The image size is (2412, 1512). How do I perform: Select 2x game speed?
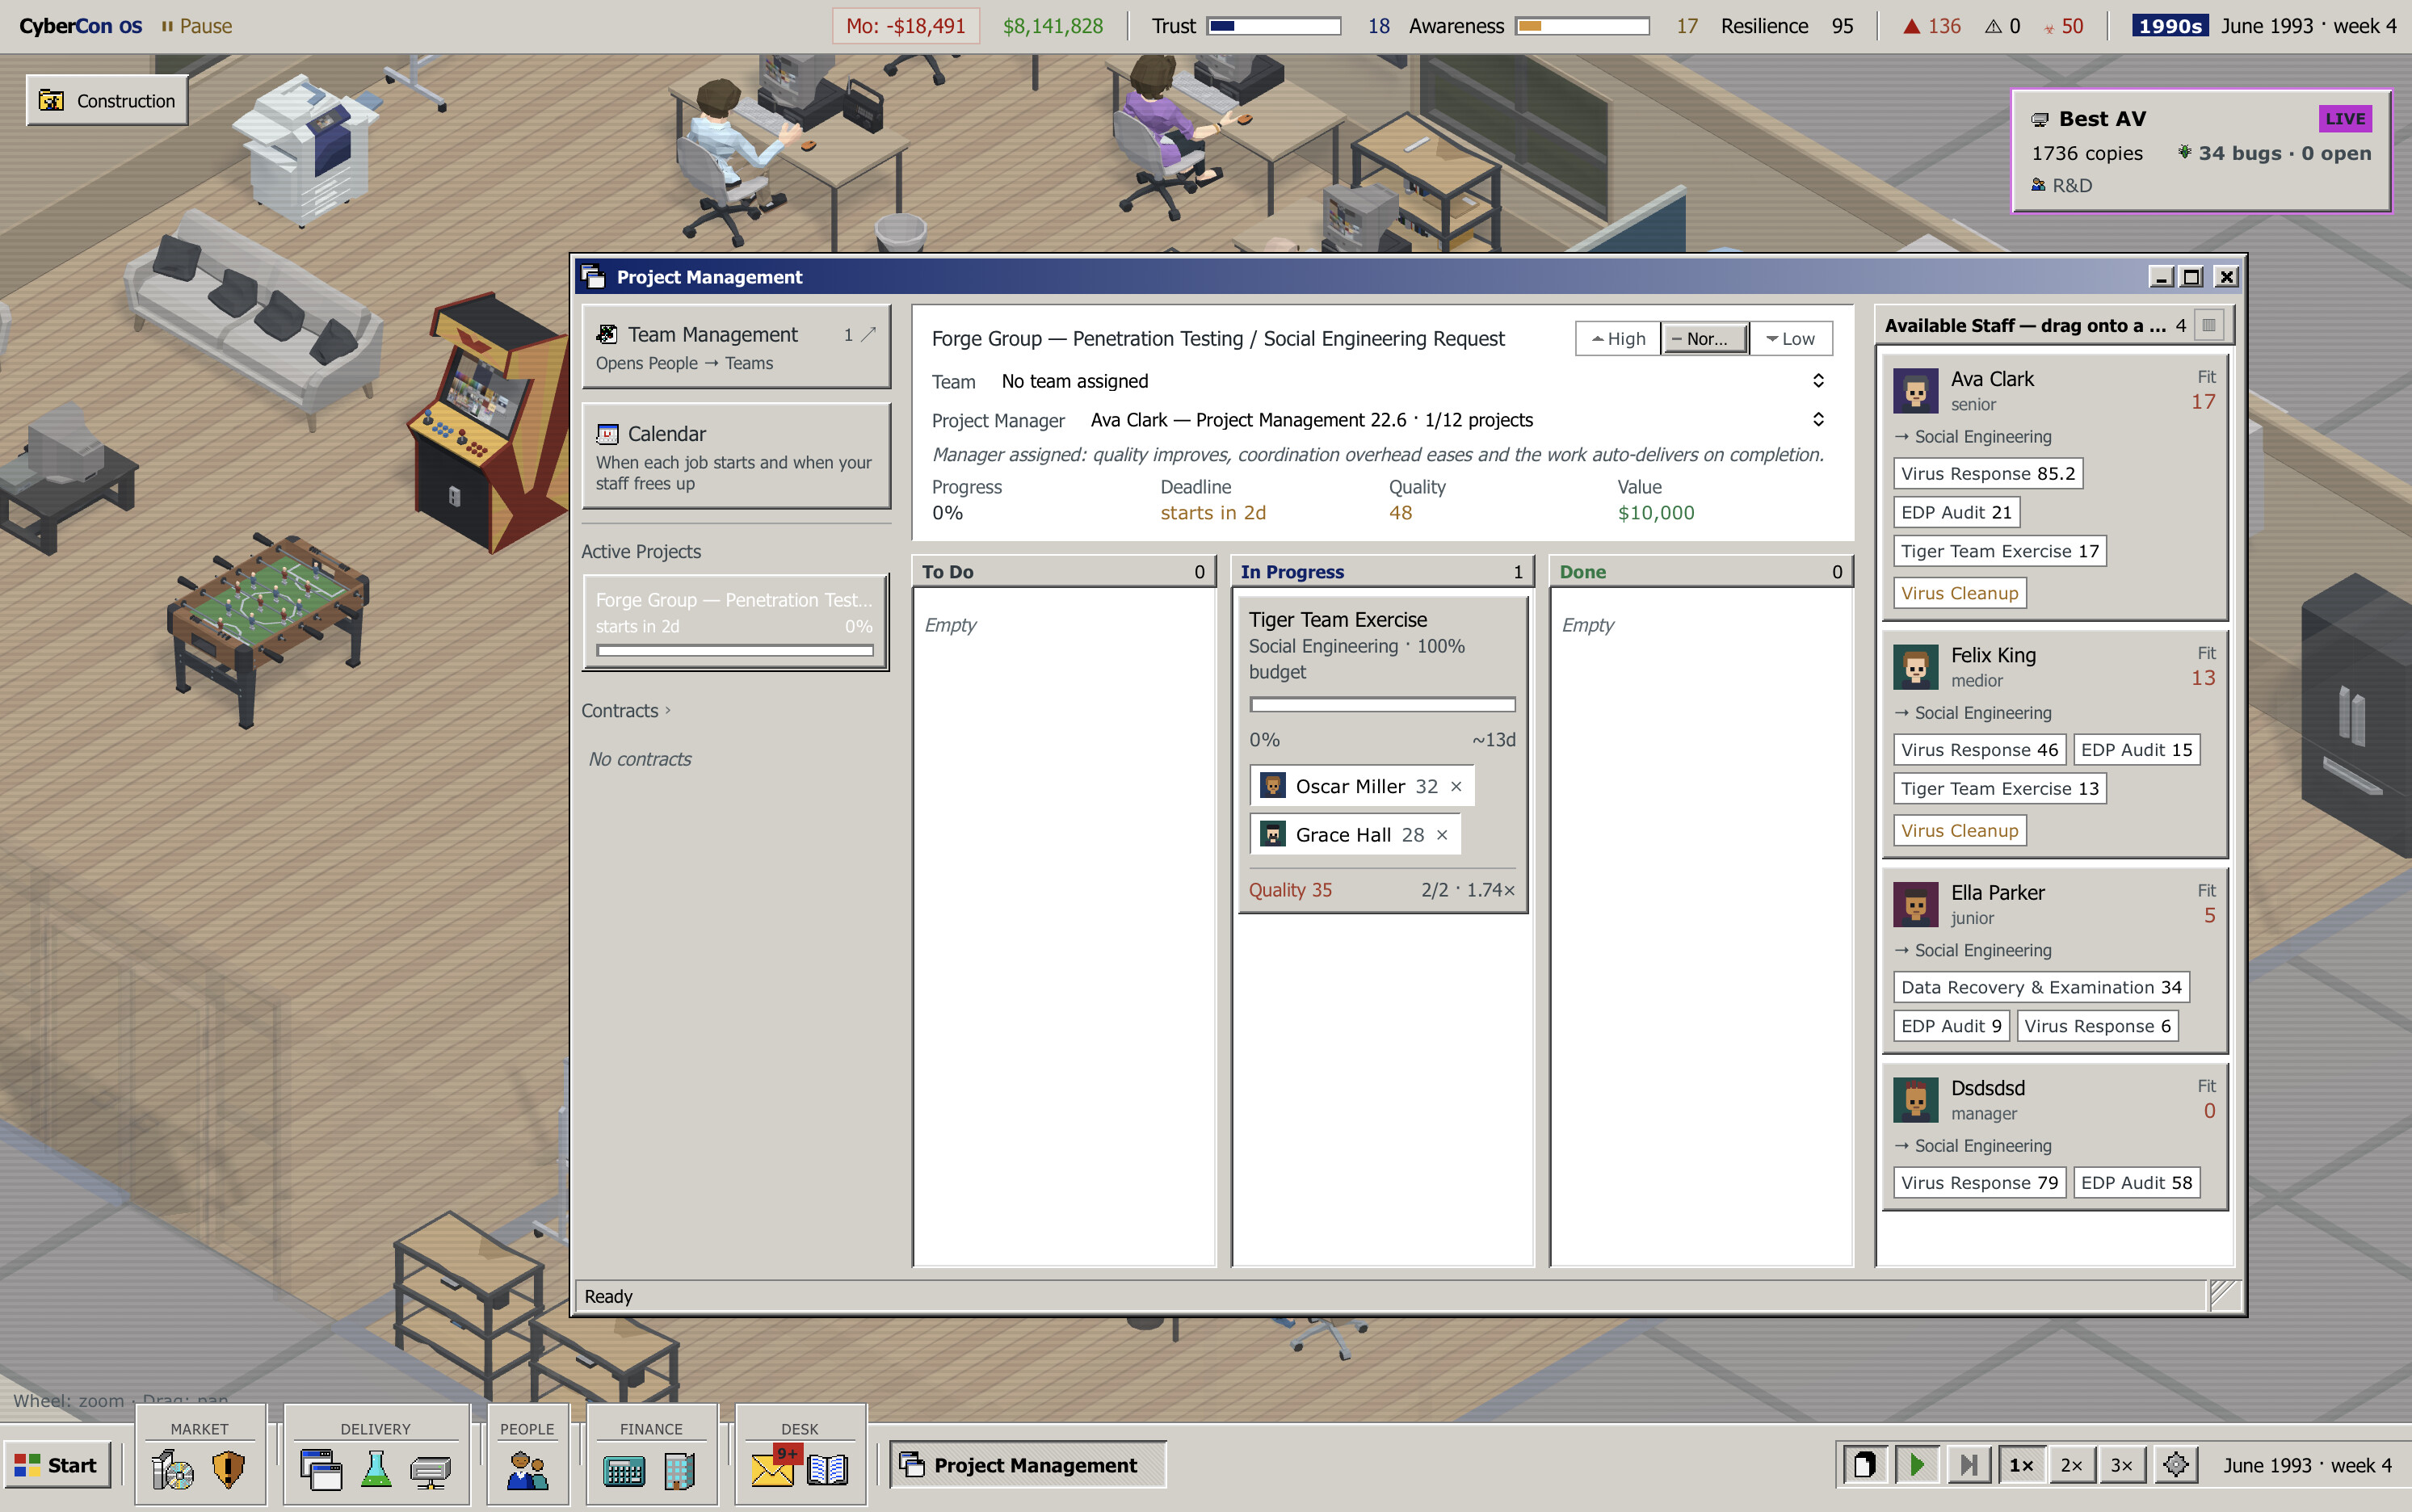[x=2071, y=1465]
